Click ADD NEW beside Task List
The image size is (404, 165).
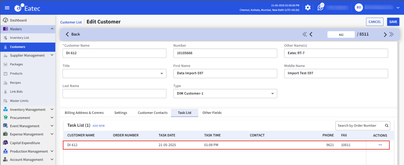tap(98, 125)
